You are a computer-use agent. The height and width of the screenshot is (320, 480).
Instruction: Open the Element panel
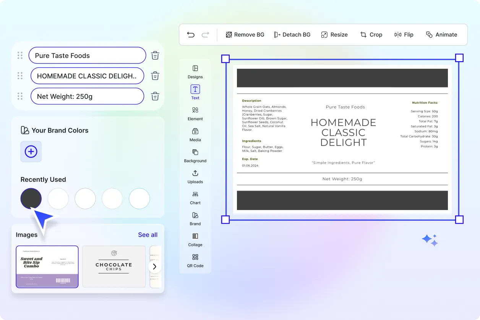(195, 115)
